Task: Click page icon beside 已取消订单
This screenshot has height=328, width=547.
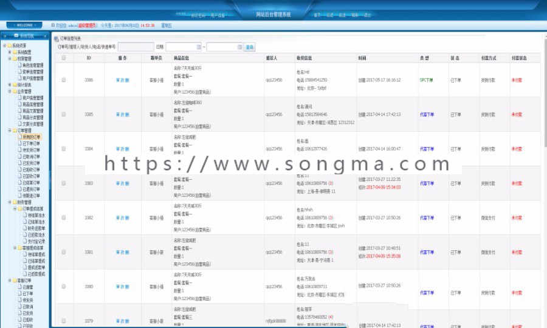Action: 20,157
